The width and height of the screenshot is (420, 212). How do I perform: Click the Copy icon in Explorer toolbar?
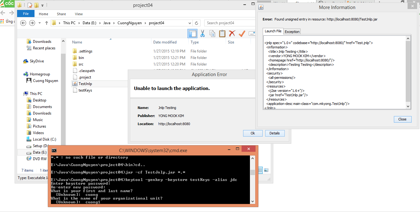coord(212,34)
